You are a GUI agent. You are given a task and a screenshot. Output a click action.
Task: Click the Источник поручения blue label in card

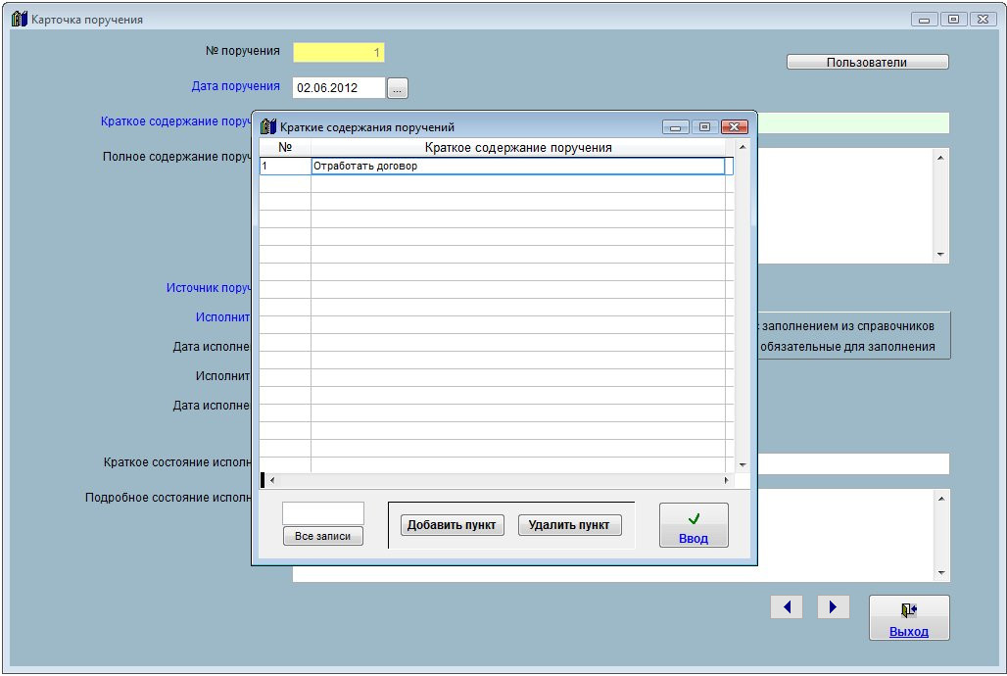(x=208, y=288)
